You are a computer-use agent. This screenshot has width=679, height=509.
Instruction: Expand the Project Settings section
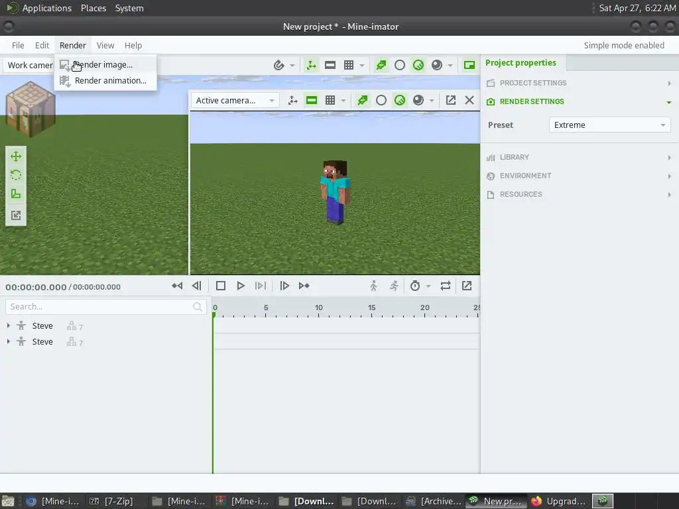click(580, 83)
